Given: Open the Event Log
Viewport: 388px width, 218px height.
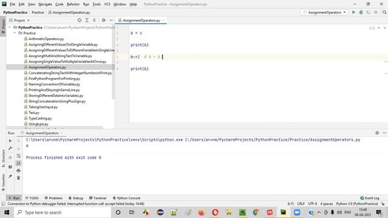Looking at the screenshot, I should click(370, 198).
